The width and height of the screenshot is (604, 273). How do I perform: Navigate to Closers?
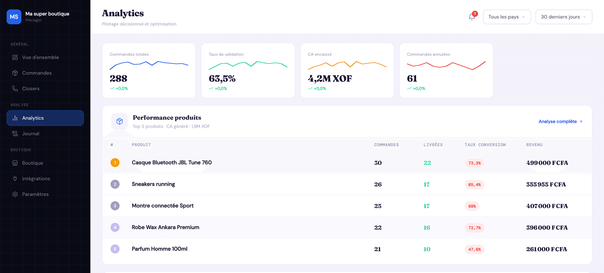click(45, 88)
